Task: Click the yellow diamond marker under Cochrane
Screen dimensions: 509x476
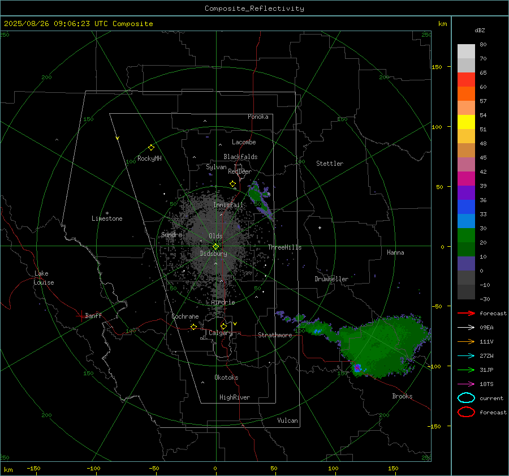Action: pyautogui.click(x=193, y=327)
